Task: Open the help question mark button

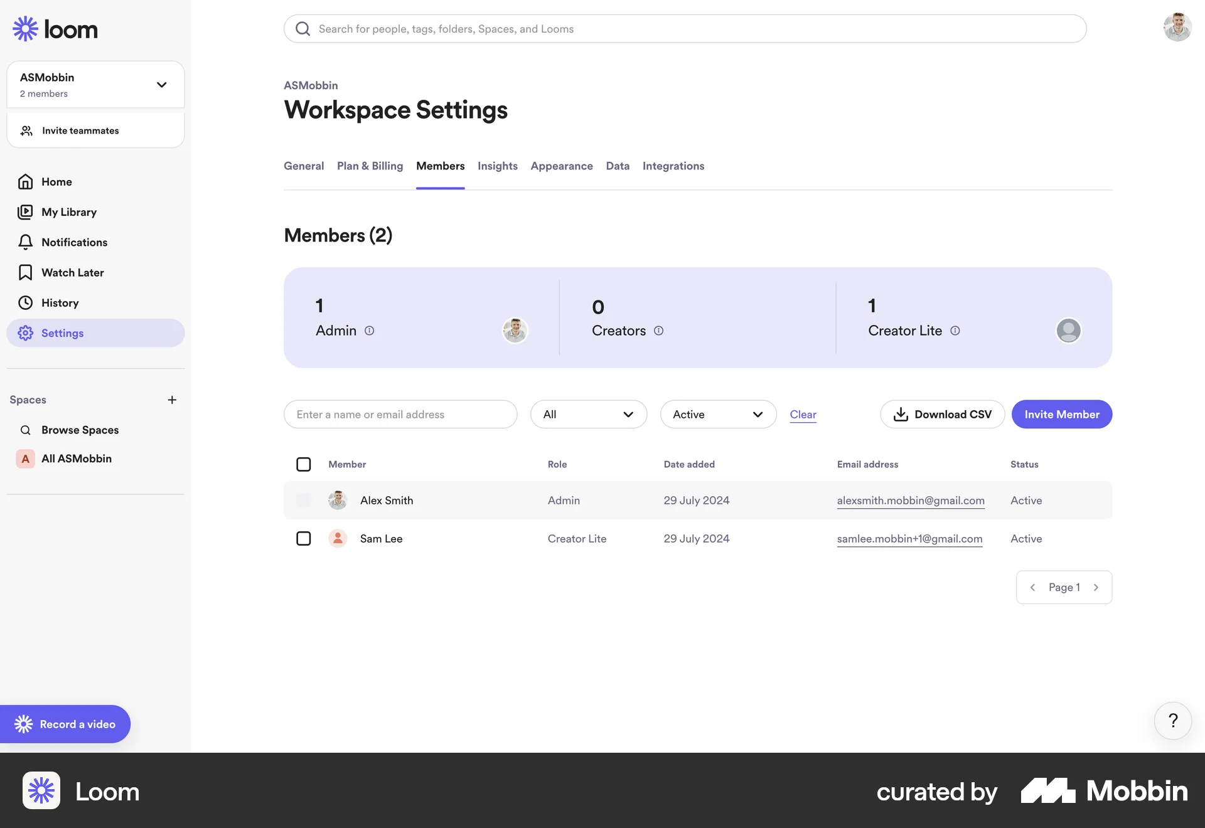Action: click(1172, 721)
